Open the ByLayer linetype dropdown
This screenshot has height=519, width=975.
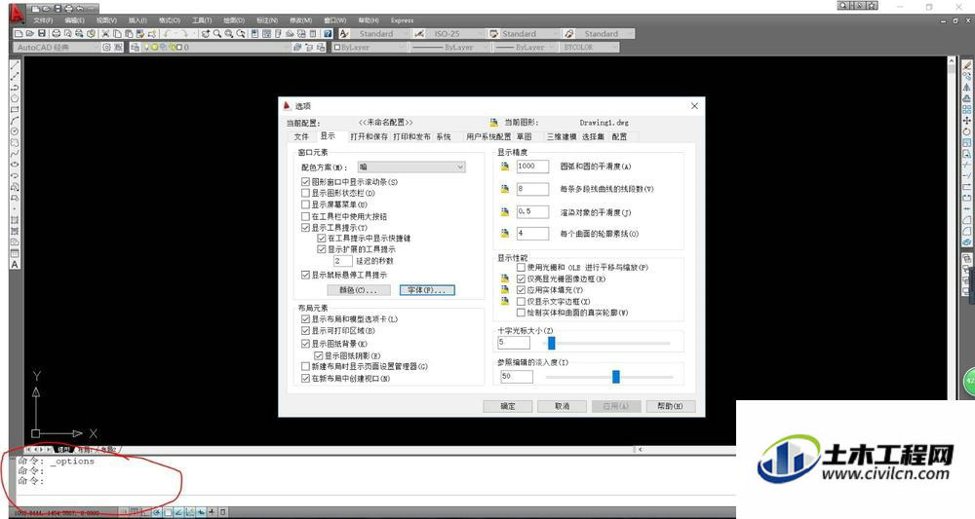(x=449, y=47)
